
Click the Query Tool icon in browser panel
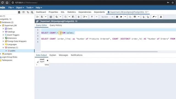coord(19,12)
